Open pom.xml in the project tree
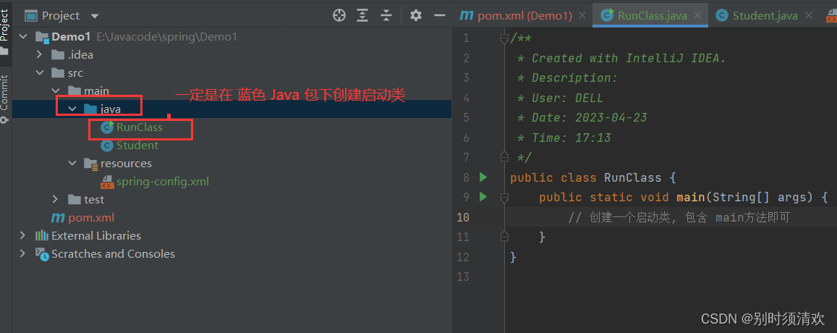 [91, 218]
